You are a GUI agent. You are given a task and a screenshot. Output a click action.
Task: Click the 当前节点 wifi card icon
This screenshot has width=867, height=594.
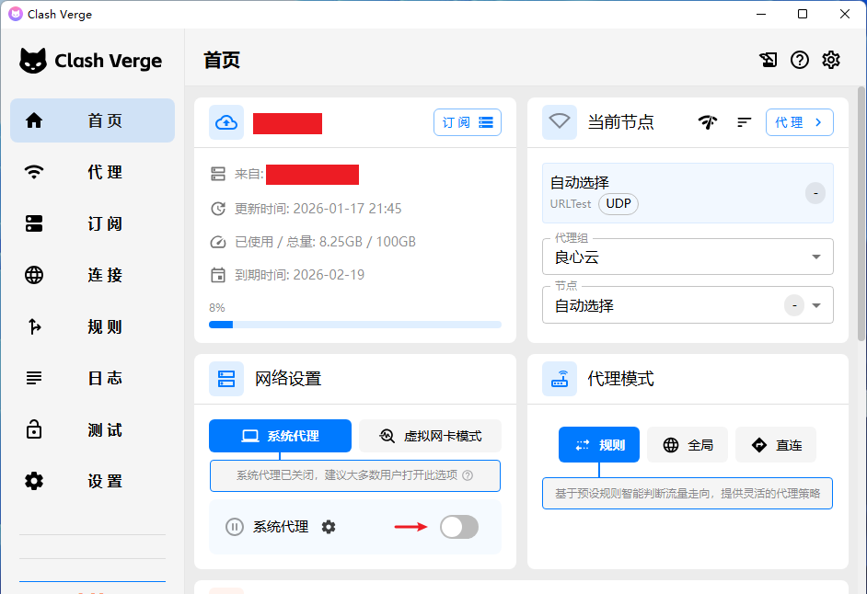(559, 122)
